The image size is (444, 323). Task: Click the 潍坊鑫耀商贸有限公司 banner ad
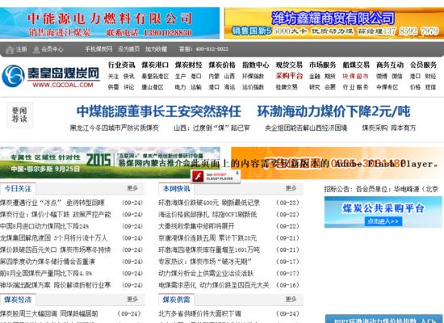tap(334, 23)
